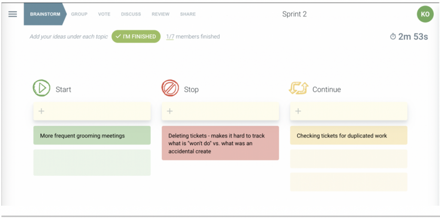
Task: Click the 1/7 members finished link
Action: pos(170,37)
